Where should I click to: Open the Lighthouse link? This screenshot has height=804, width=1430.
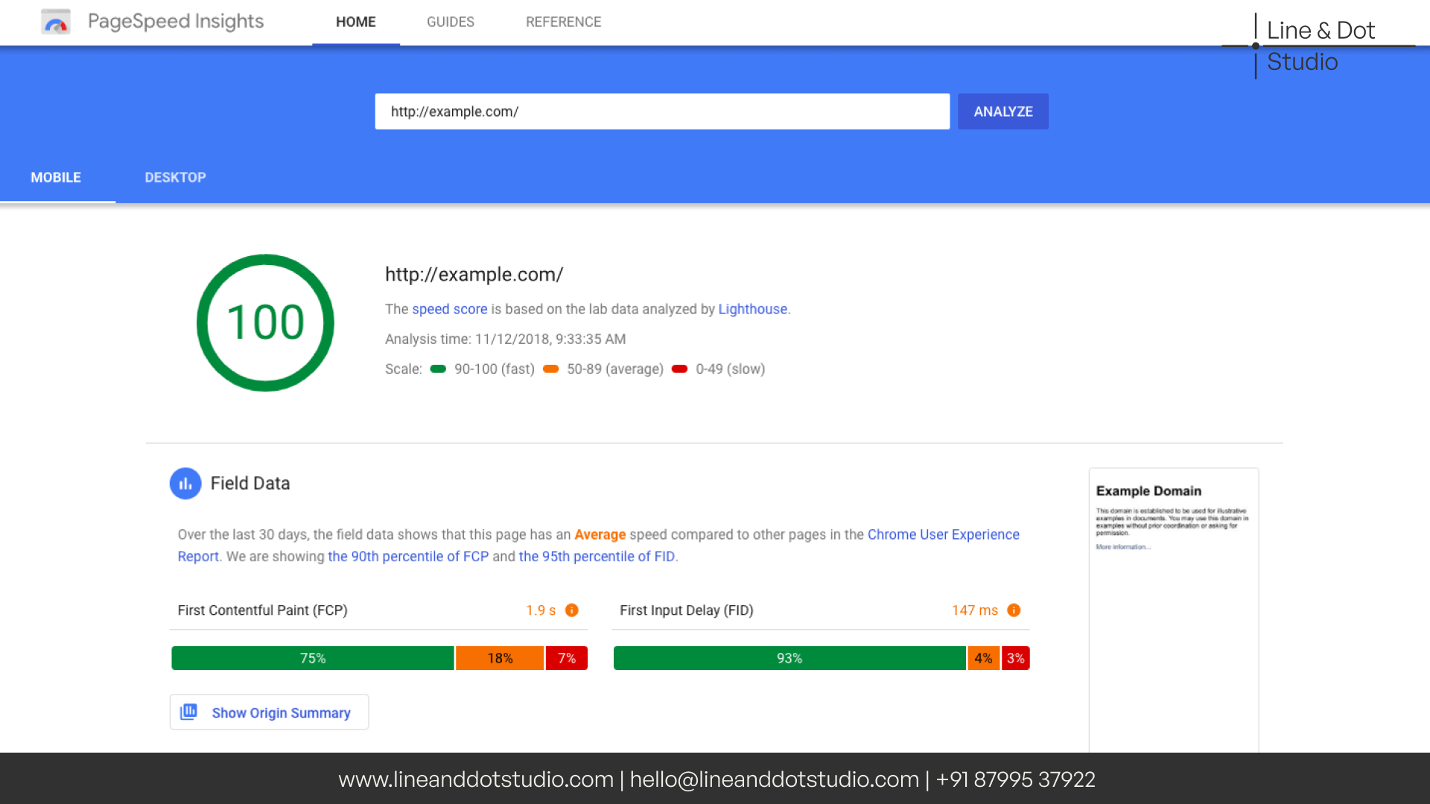tap(752, 310)
